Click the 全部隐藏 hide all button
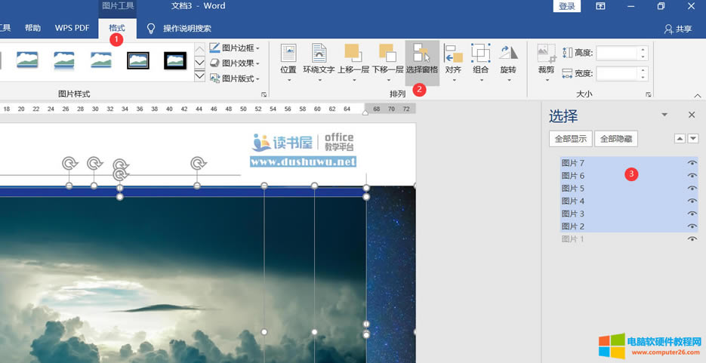The image size is (706, 363). [x=616, y=139]
